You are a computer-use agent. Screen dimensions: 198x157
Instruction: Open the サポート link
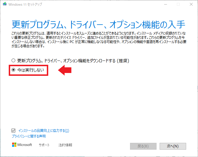point(44,145)
